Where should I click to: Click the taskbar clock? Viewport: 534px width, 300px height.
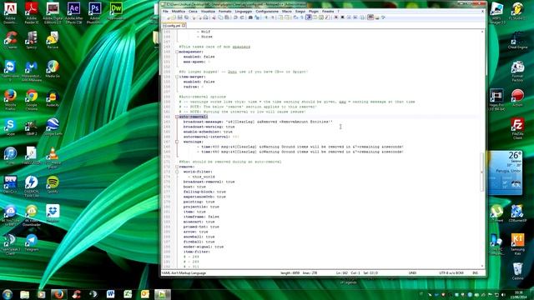pyautogui.click(x=518, y=294)
